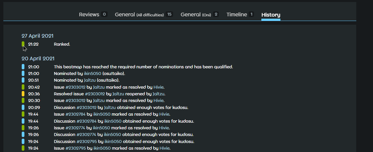Image resolution: width=373 pixels, height=152 pixels.
Task: Select the History tab
Action: pos(271,15)
